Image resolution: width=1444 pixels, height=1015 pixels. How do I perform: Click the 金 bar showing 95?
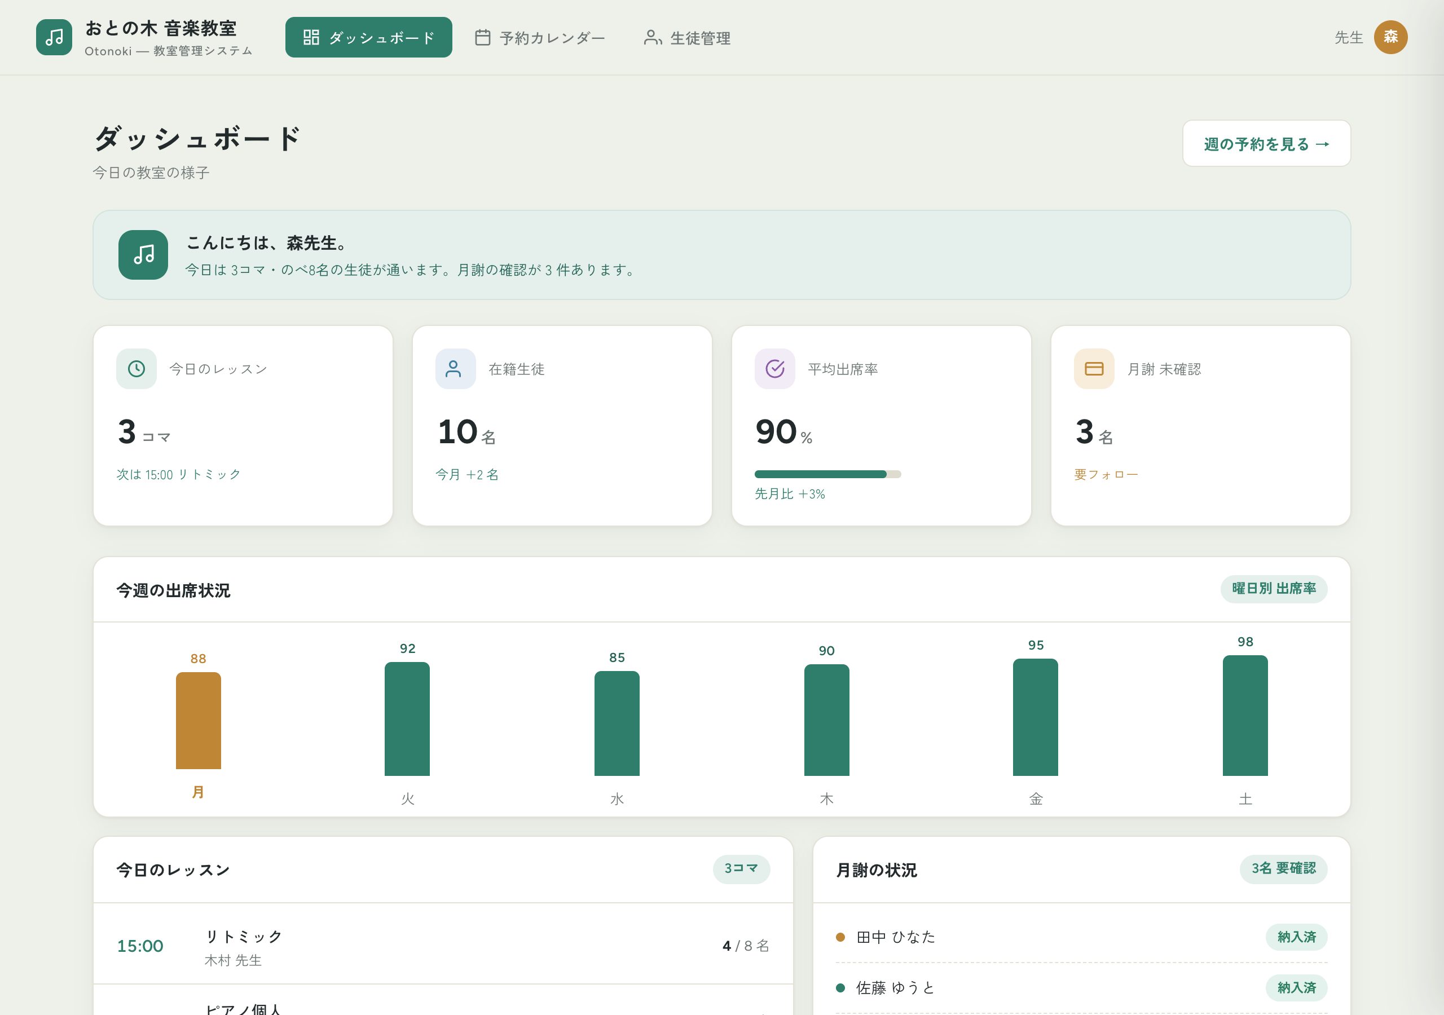[1035, 717]
